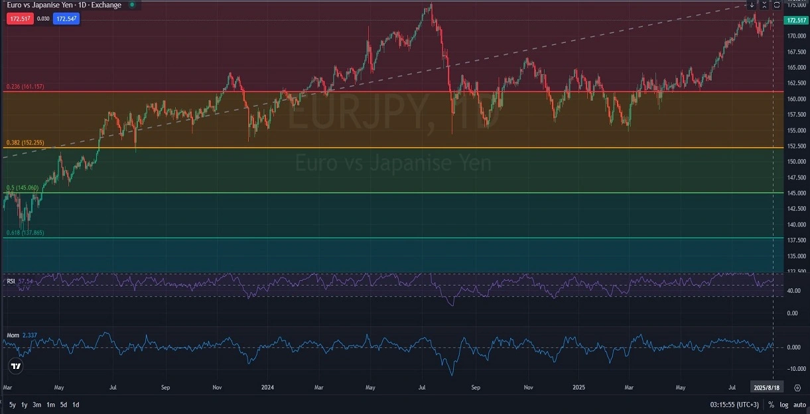
Task: Click the momentum value 2.337
Action: tap(29, 336)
